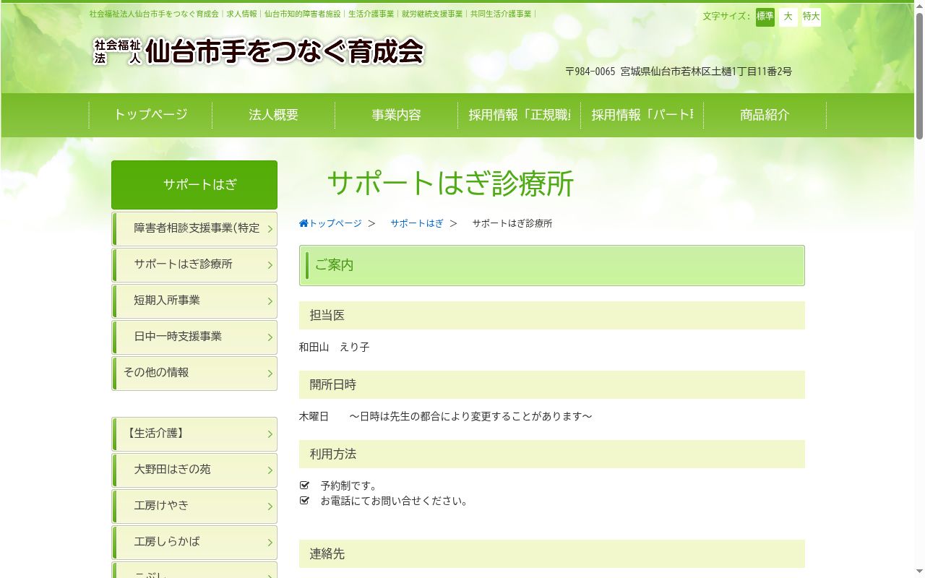Click サポートはぎ breadcrumb link
This screenshot has width=925, height=578.
417,224
